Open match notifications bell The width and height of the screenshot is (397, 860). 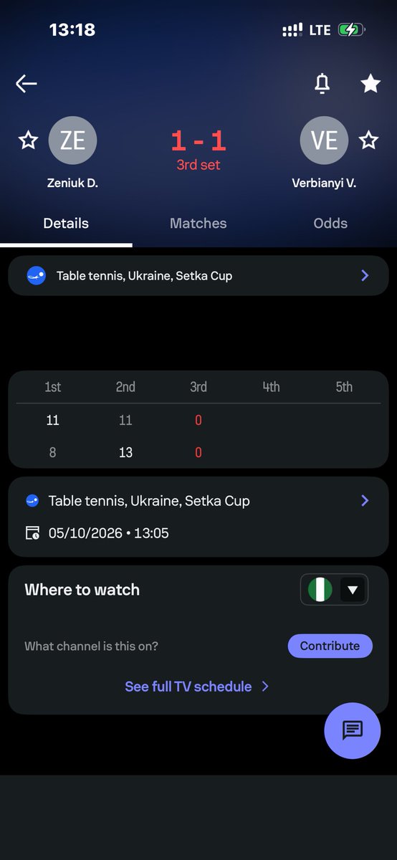(322, 84)
